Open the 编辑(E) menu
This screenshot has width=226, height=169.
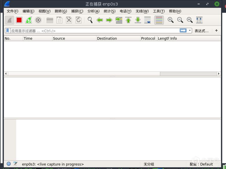pos(28,11)
